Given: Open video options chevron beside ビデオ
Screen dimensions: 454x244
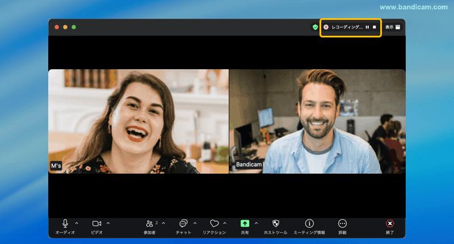Looking at the screenshot, I should (108, 223).
